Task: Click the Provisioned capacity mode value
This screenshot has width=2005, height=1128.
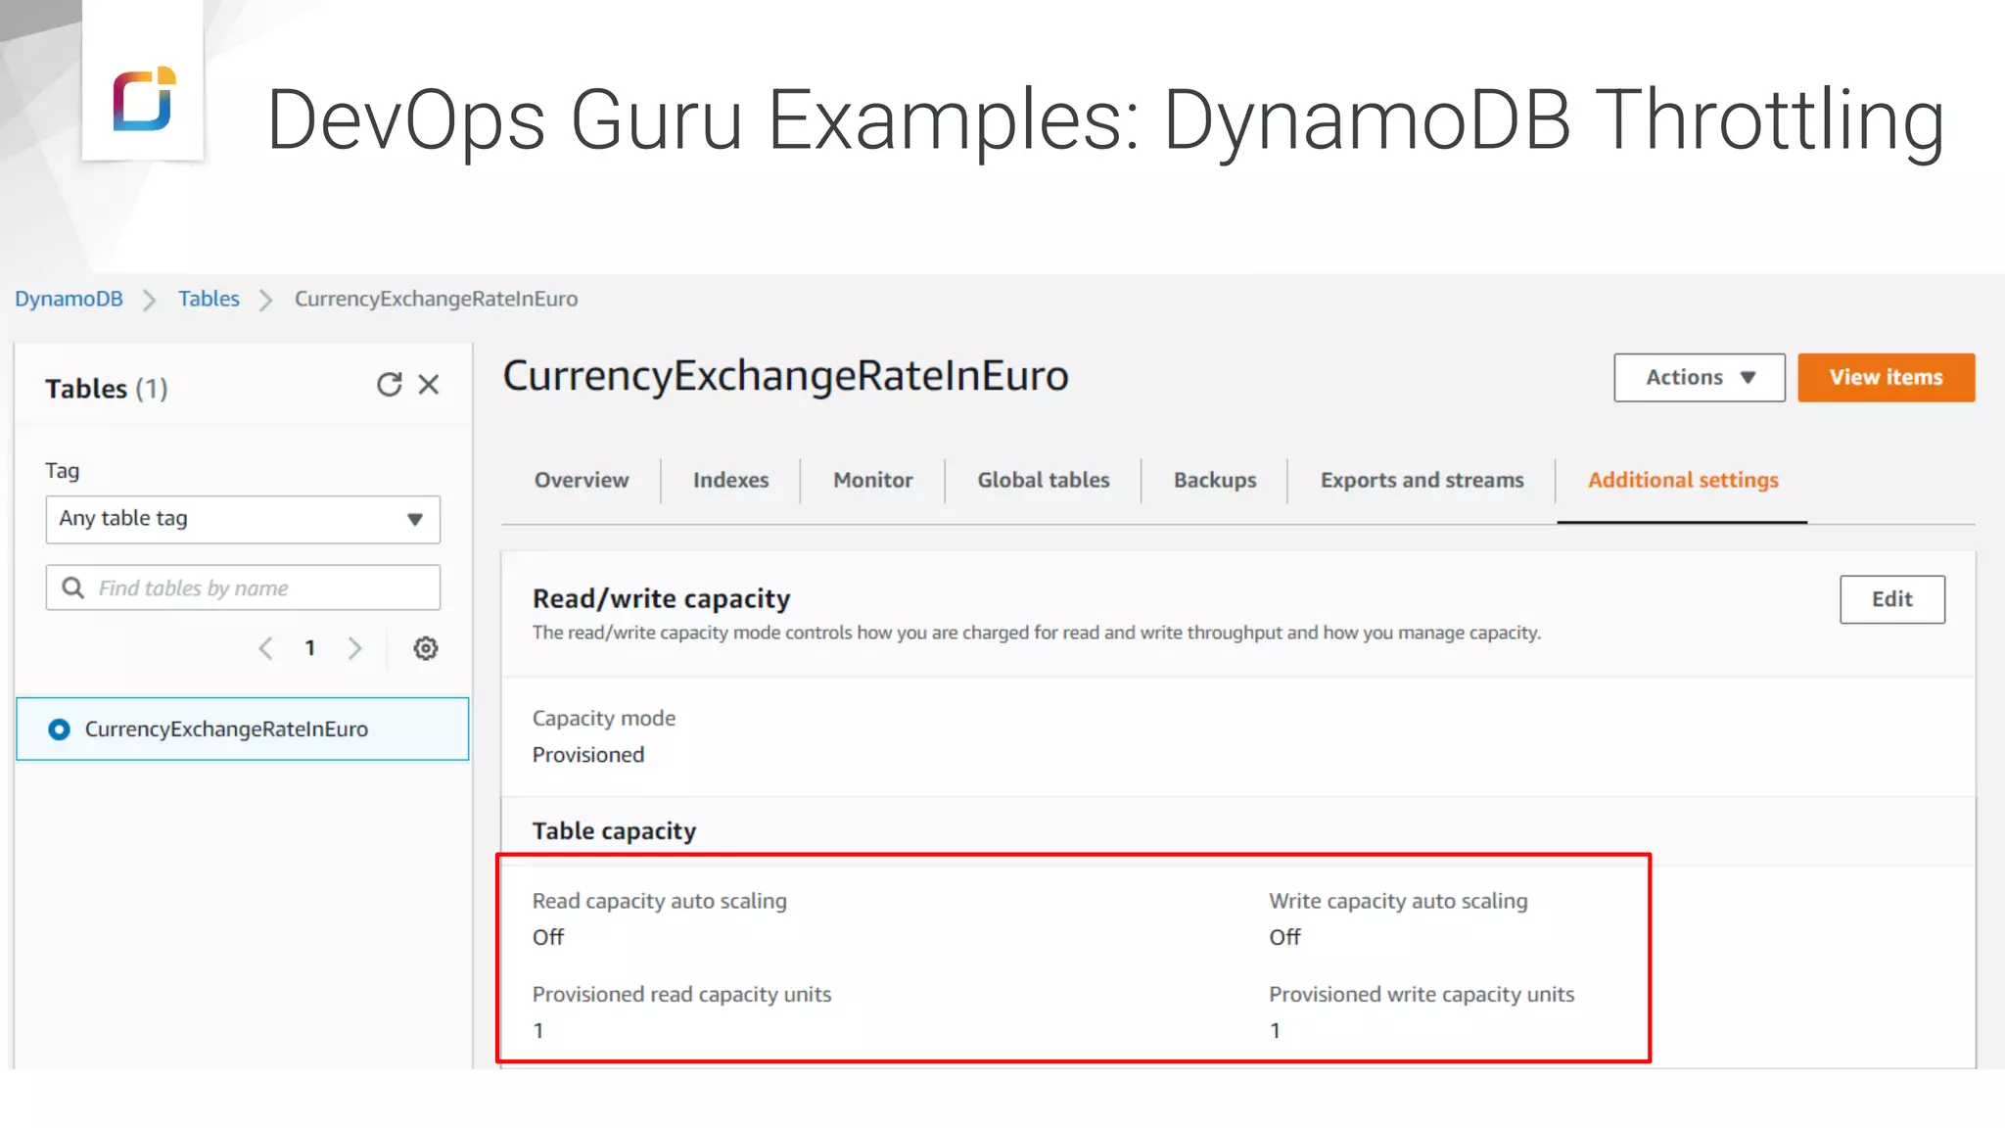Action: click(588, 755)
